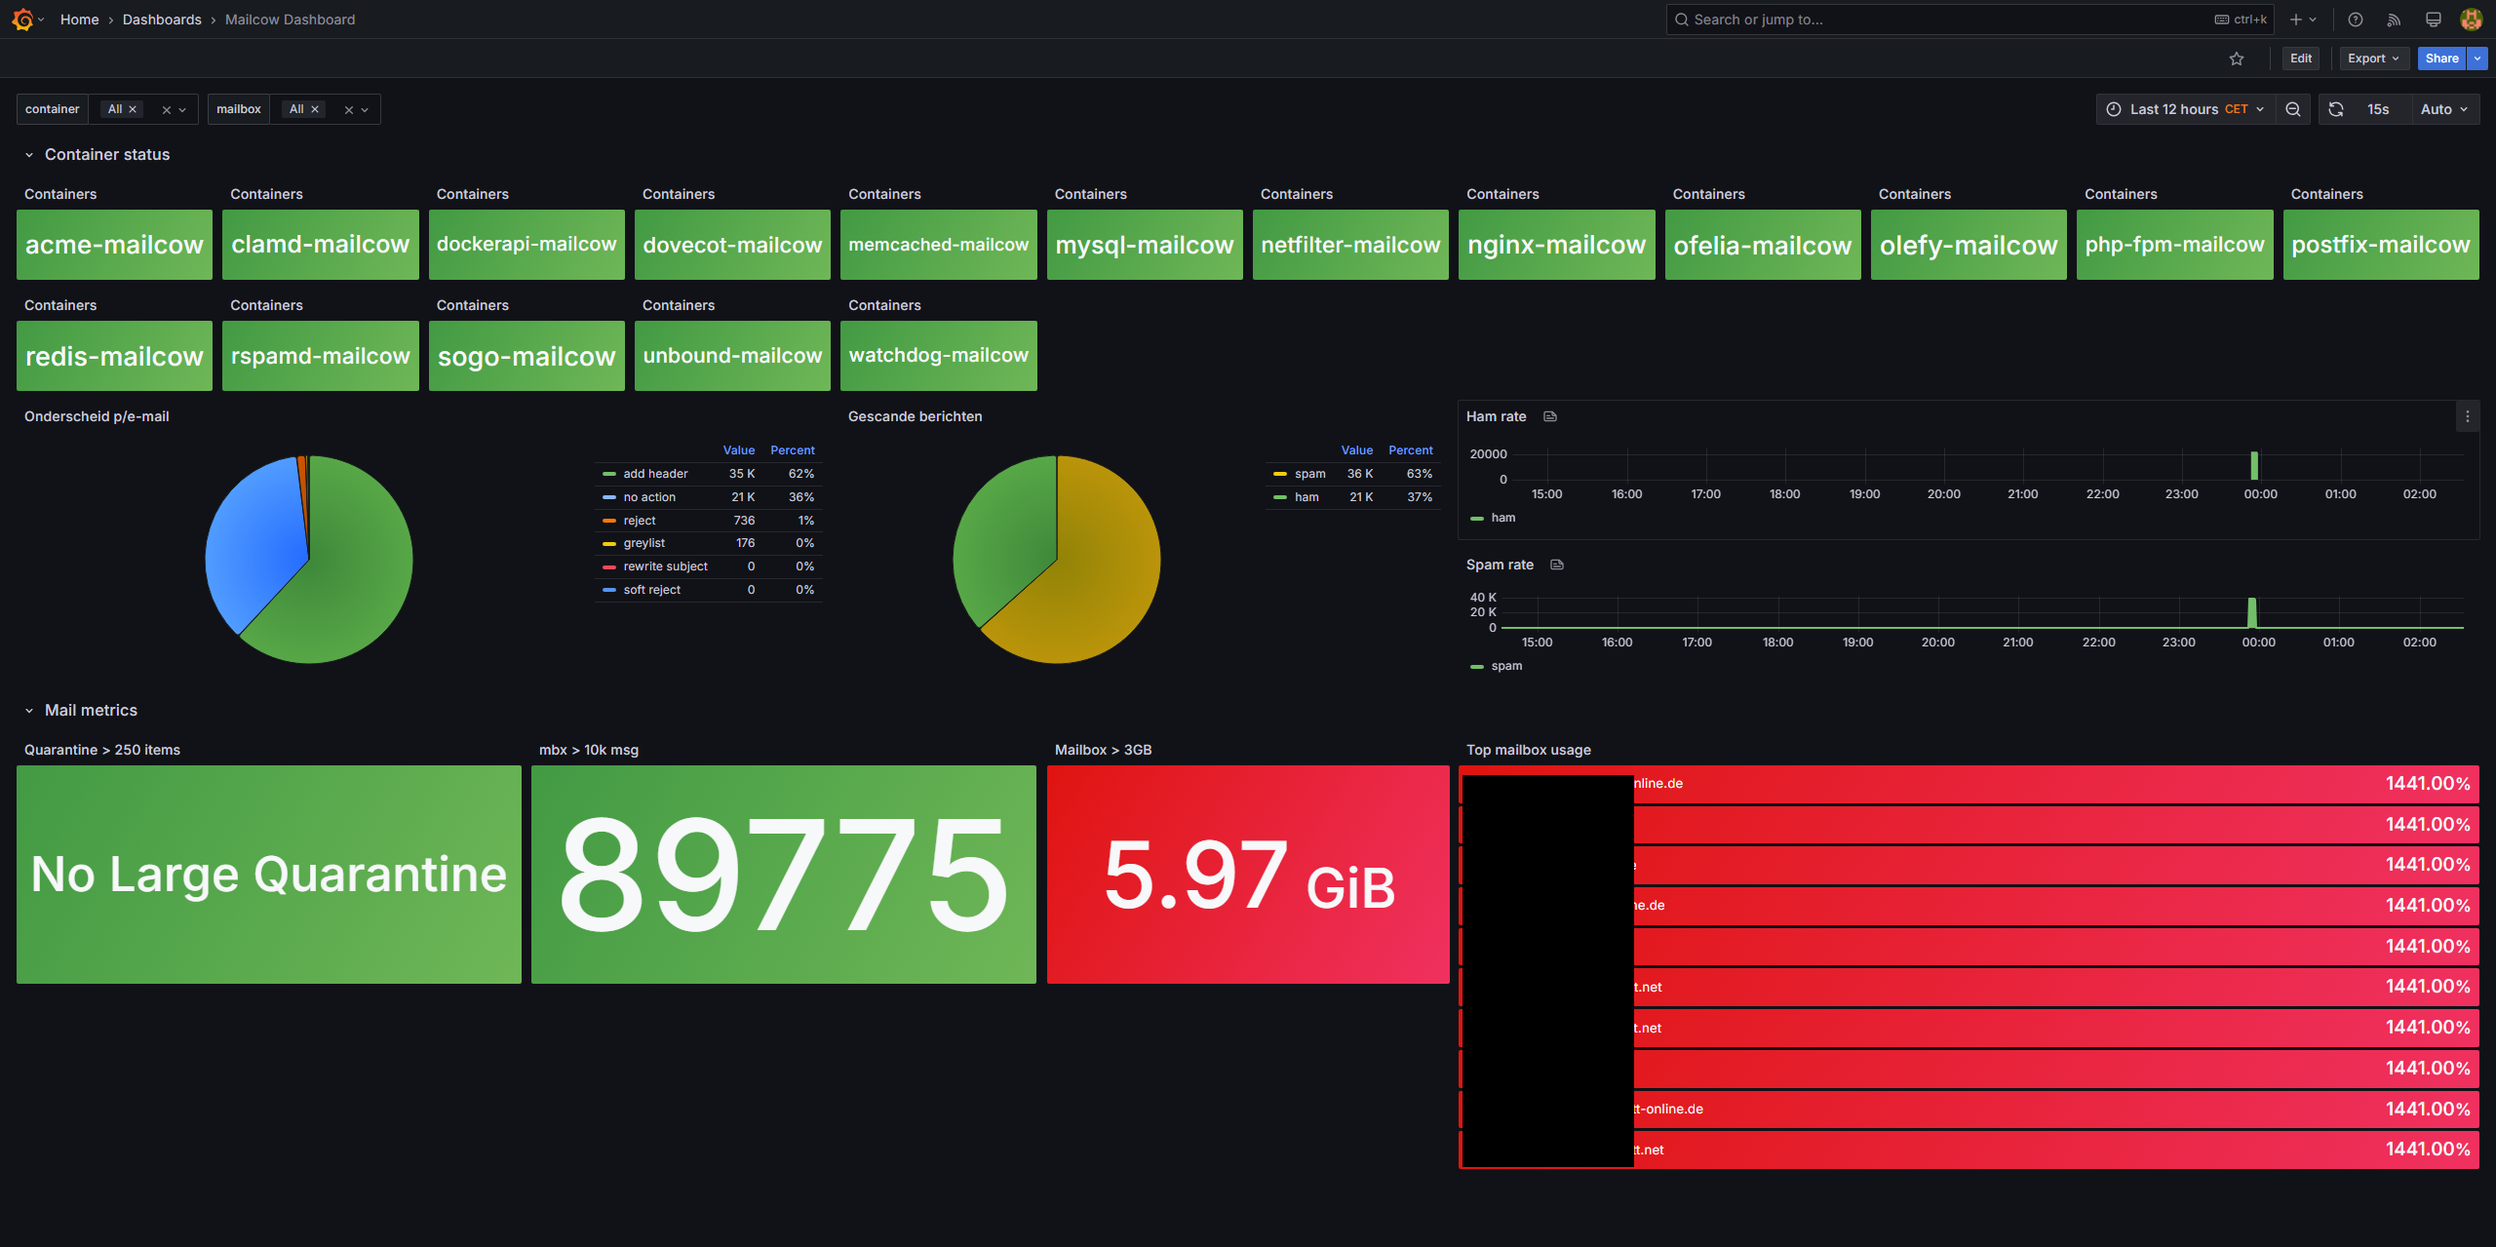
Task: Click the Grafana logo icon
Action: click(22, 19)
